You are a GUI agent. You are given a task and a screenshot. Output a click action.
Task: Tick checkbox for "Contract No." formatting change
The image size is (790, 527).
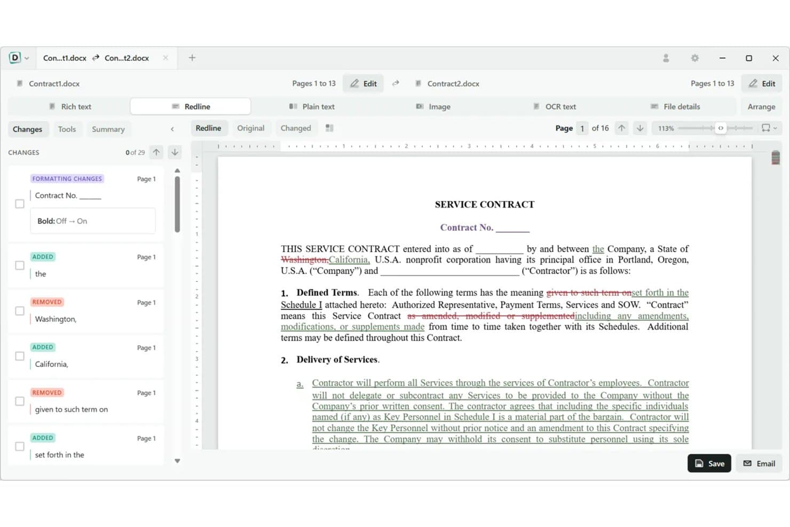(20, 204)
